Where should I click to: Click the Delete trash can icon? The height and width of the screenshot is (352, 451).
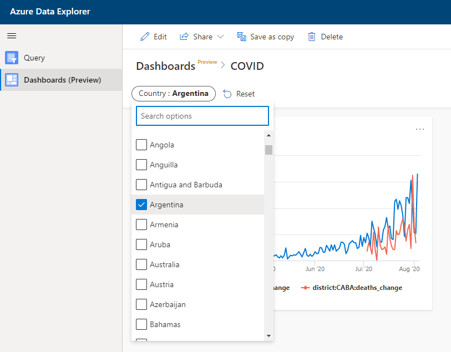click(312, 37)
